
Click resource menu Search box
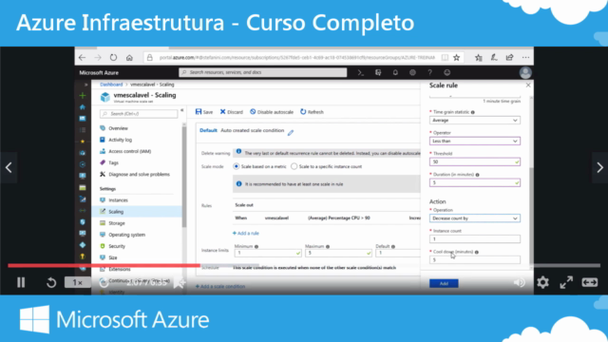click(x=139, y=114)
